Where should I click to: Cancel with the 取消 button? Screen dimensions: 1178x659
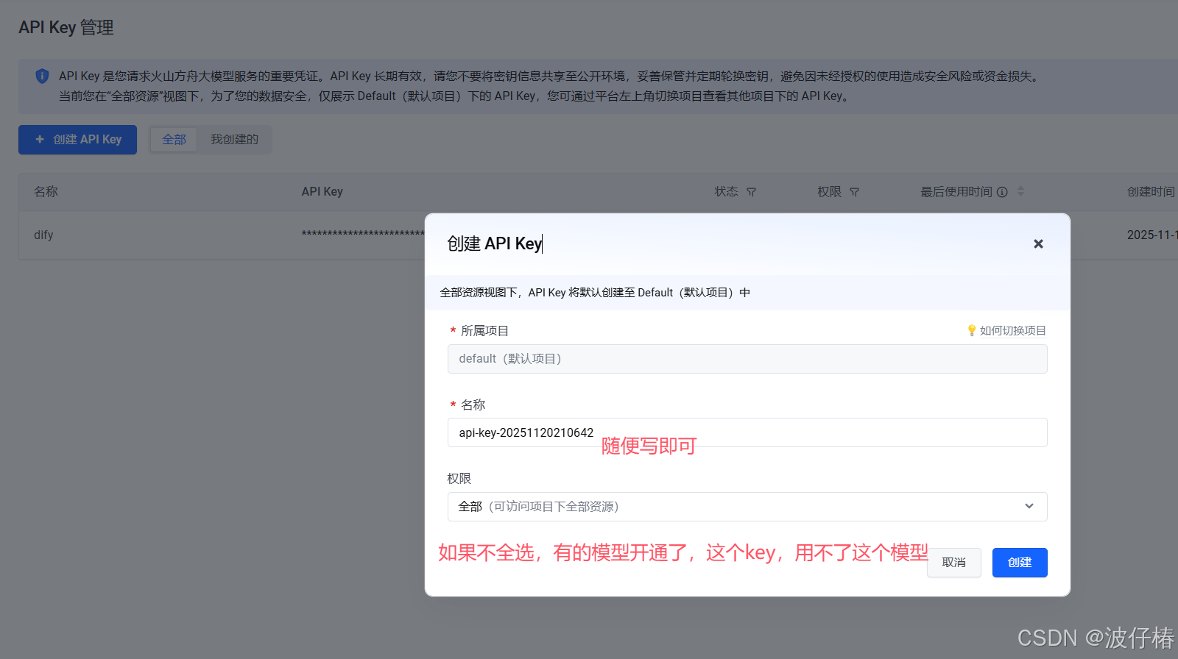pyautogui.click(x=954, y=563)
